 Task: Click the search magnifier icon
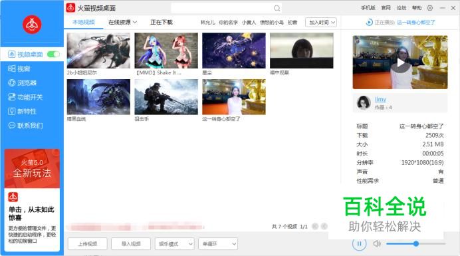[x=277, y=8]
